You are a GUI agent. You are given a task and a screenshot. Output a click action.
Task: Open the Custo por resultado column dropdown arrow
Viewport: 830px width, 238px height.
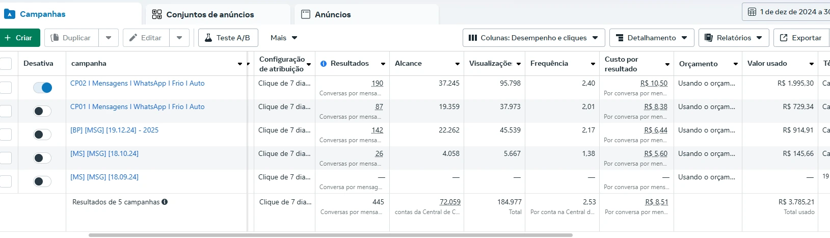667,64
